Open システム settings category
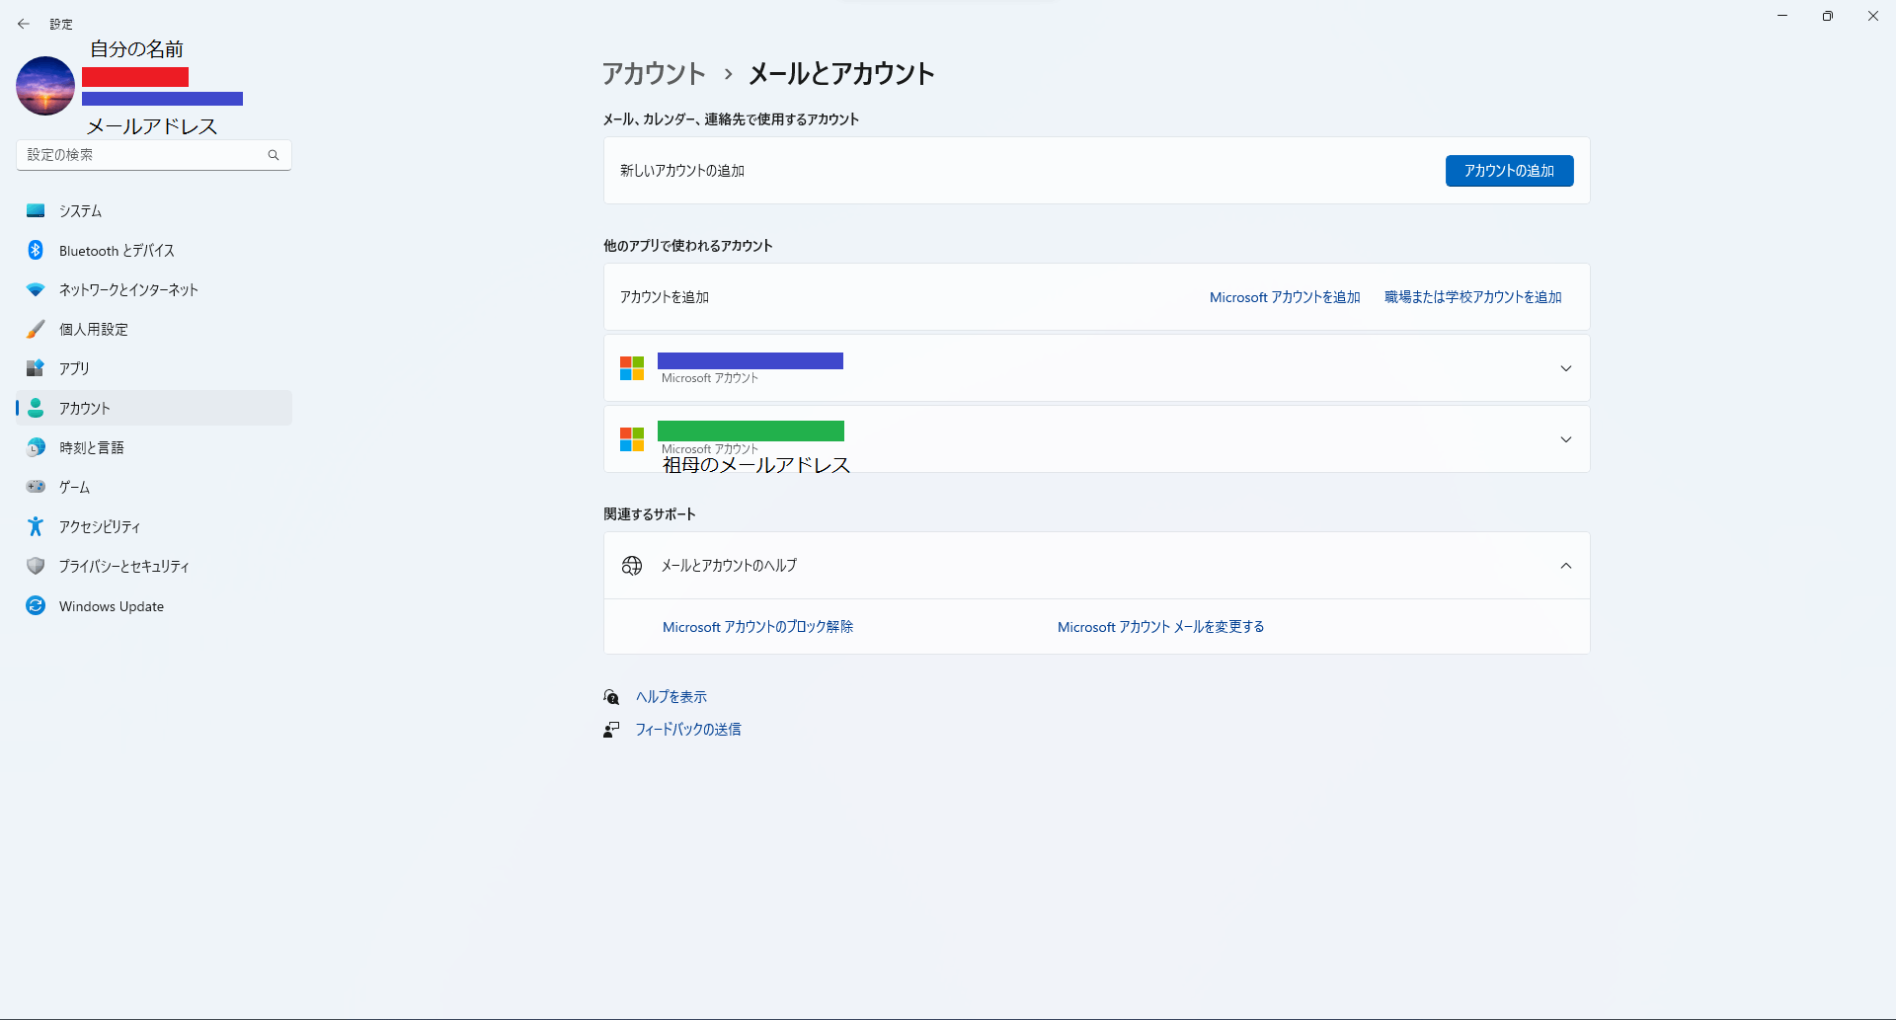 point(154,210)
